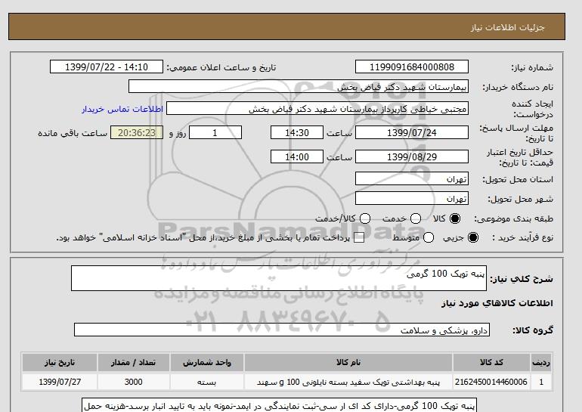The height and width of the screenshot is (412, 582).
Task: Click the quantity cell 3000
Action: click(134, 382)
